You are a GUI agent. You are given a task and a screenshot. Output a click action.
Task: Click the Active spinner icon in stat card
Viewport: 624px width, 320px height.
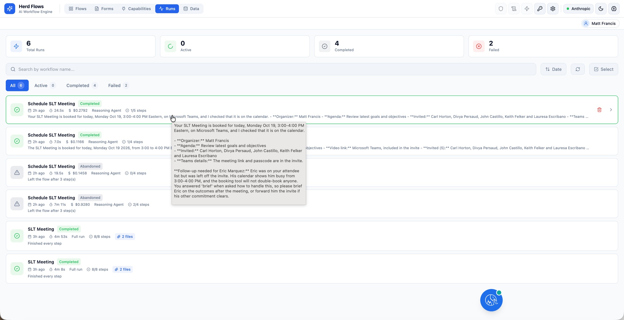(x=171, y=46)
